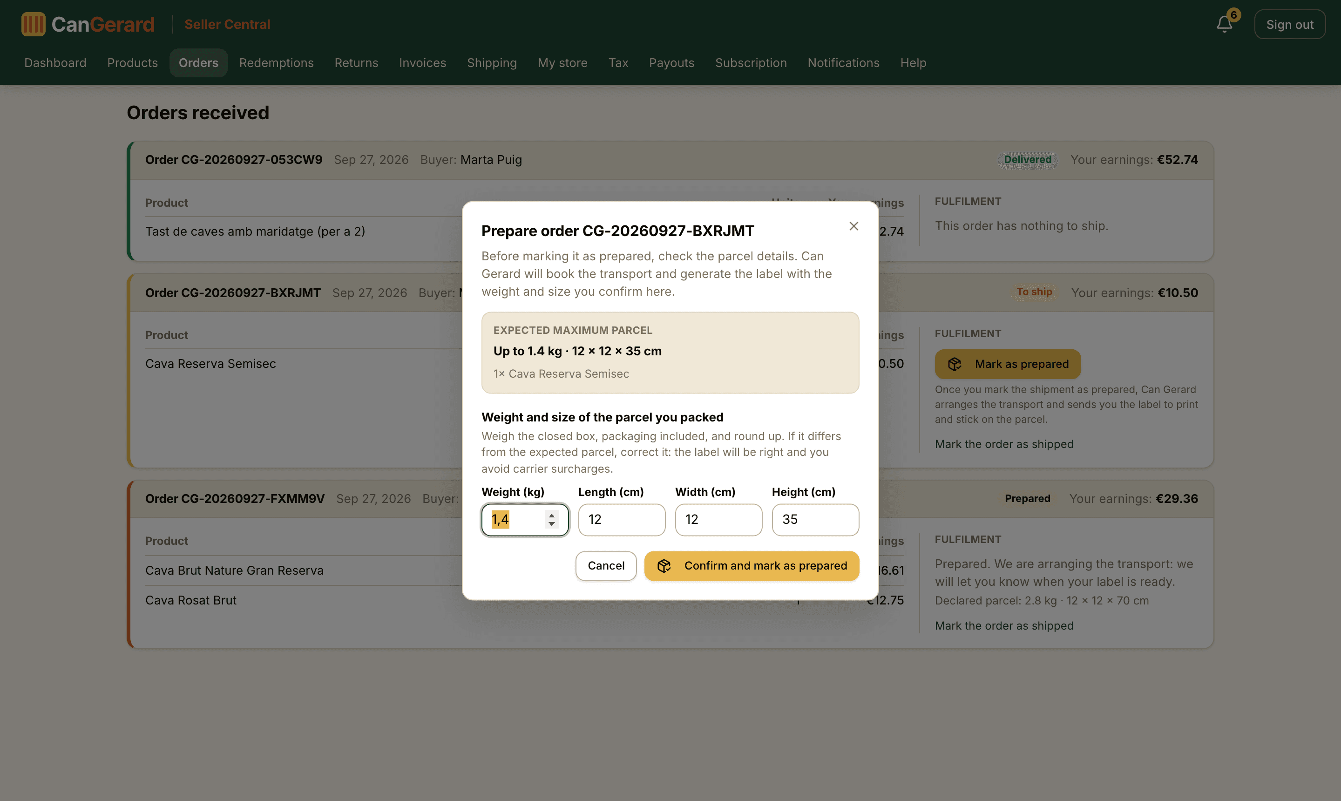Increase weight with the up stepper arrow
1341x801 pixels.
(x=551, y=515)
